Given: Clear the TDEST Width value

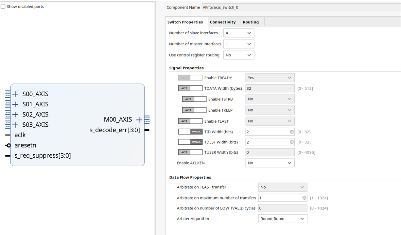Looking at the screenshot, I should (x=291, y=142).
